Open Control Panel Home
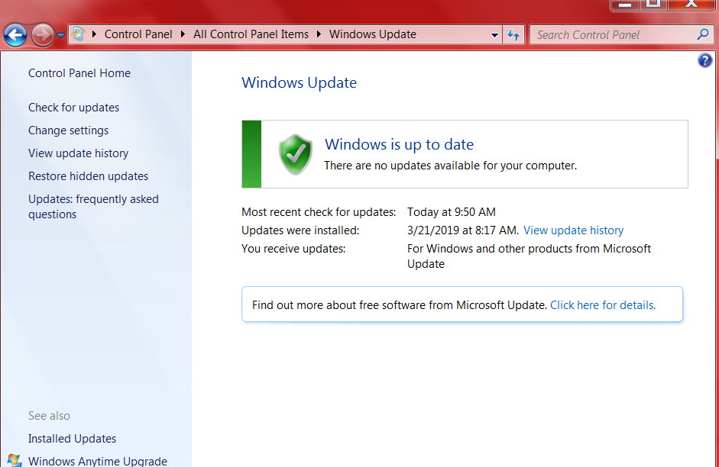 pyautogui.click(x=79, y=73)
